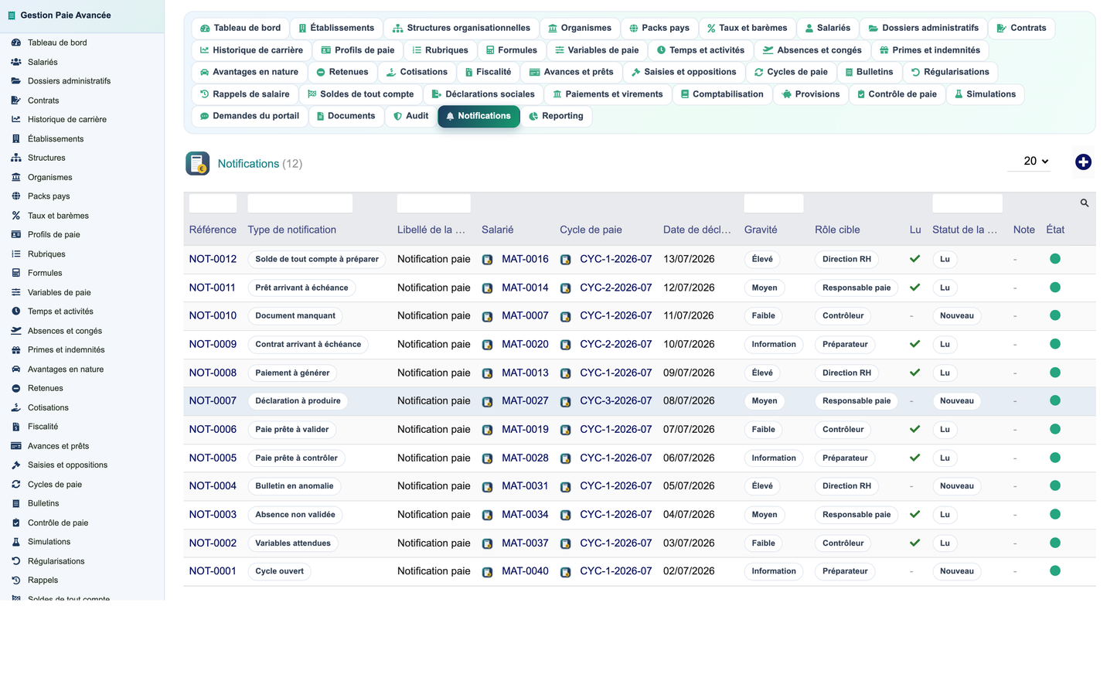Click the table search magnifier icon

1085,203
